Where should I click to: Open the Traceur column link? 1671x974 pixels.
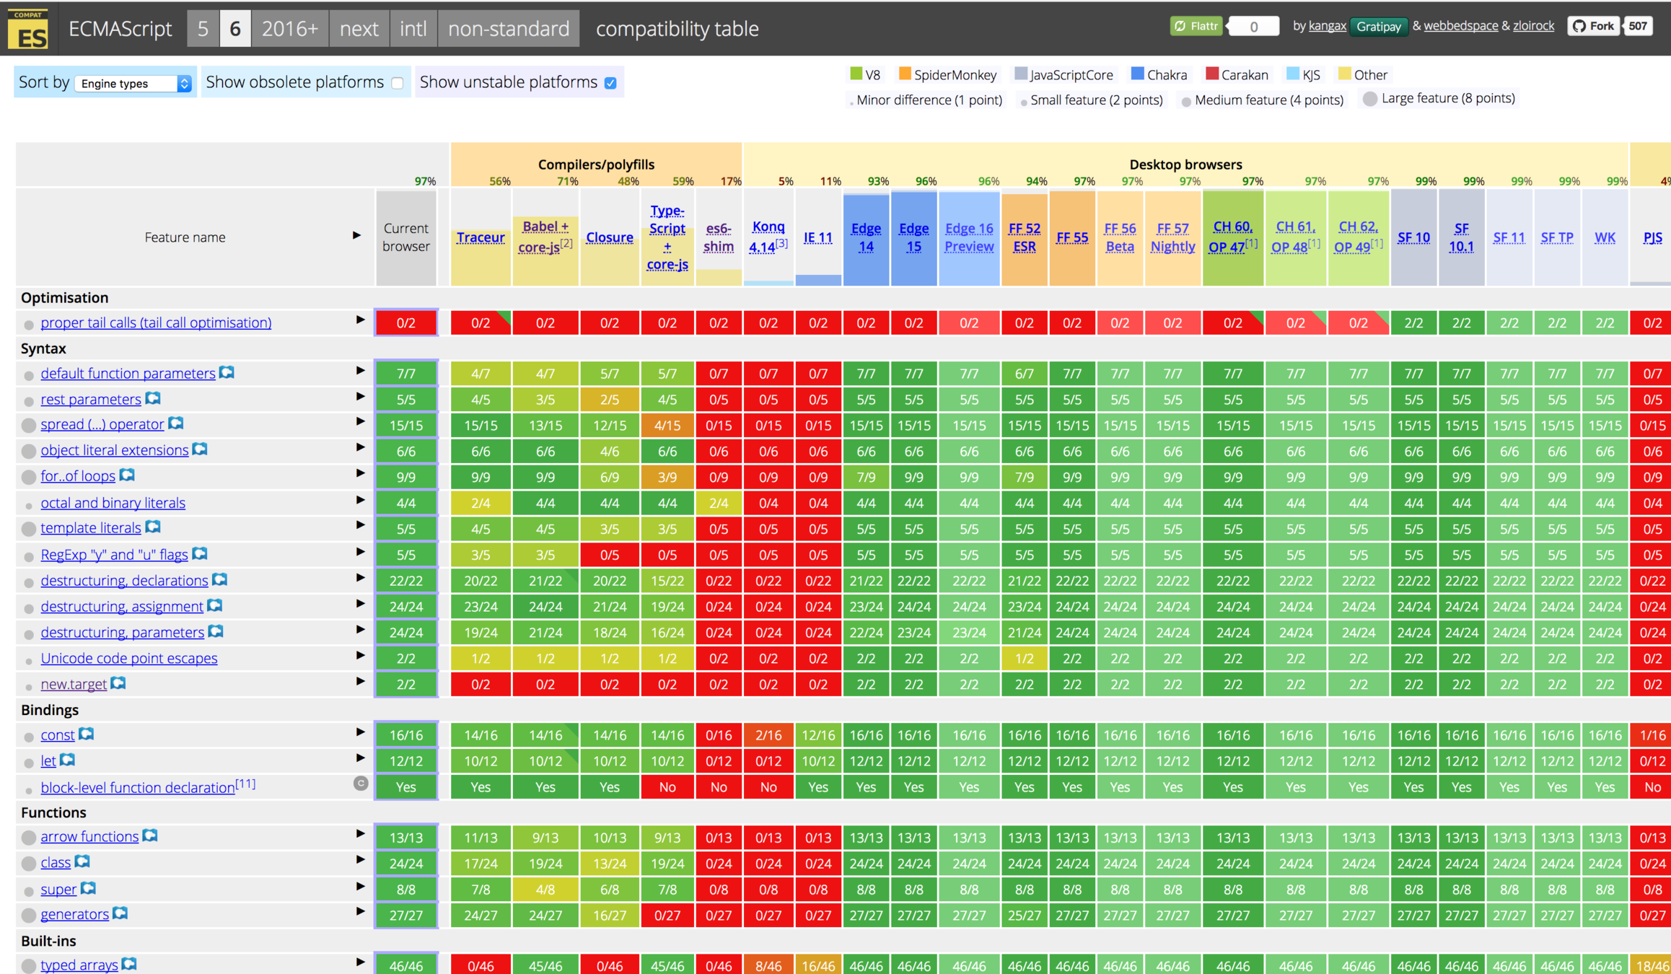(481, 237)
